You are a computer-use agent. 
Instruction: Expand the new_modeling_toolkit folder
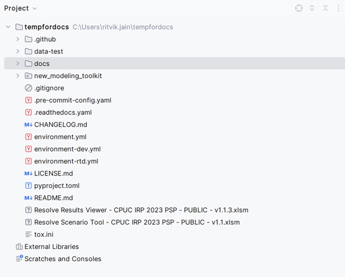click(x=18, y=76)
